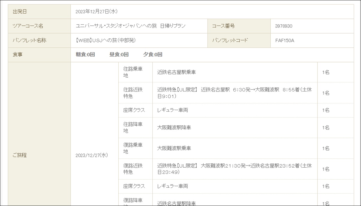Select the 近鉄名古屋駅降車 cell

[235, 200]
